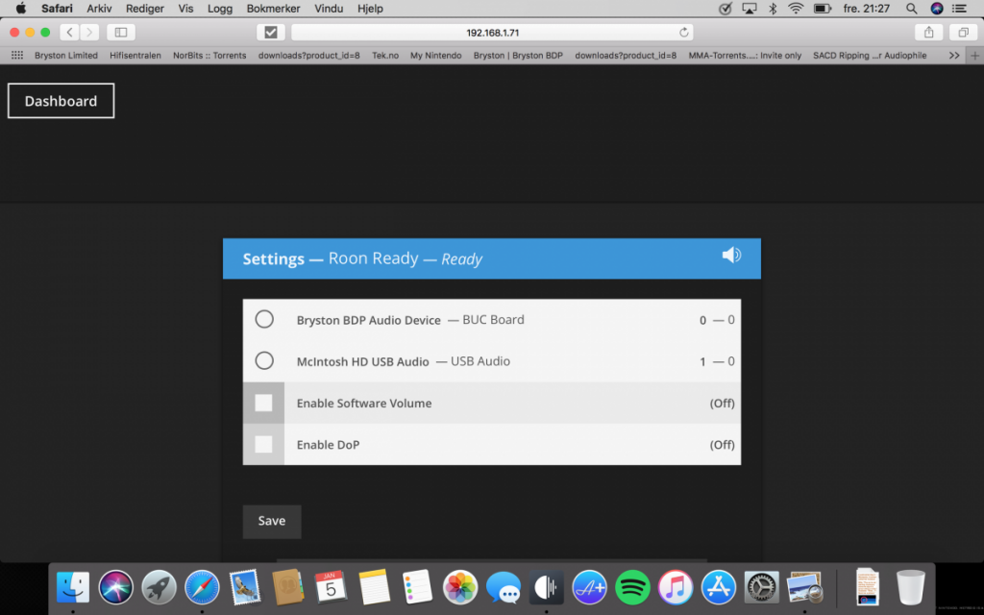Open Spotify icon in Dock
Viewport: 984px width, 615px height.
pyautogui.click(x=632, y=587)
